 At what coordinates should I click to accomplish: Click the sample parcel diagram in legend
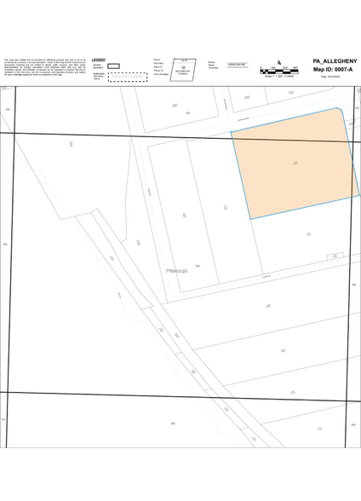pyautogui.click(x=183, y=70)
